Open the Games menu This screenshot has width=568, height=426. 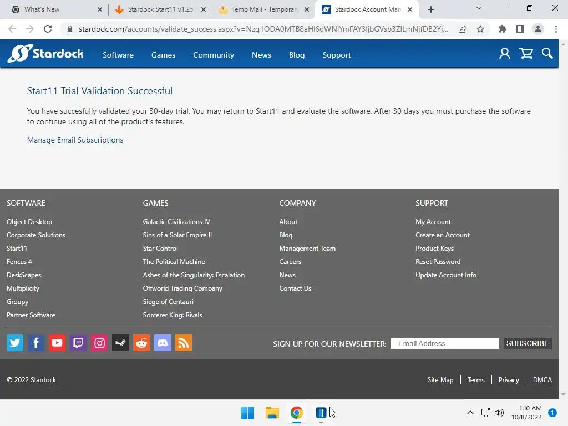pyautogui.click(x=164, y=55)
